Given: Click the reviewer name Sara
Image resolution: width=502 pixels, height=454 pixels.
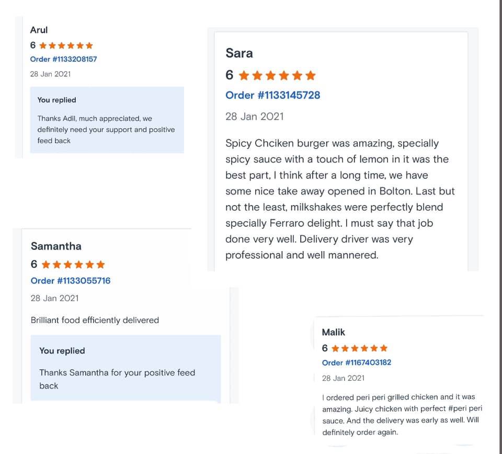Looking at the screenshot, I should coord(239,53).
